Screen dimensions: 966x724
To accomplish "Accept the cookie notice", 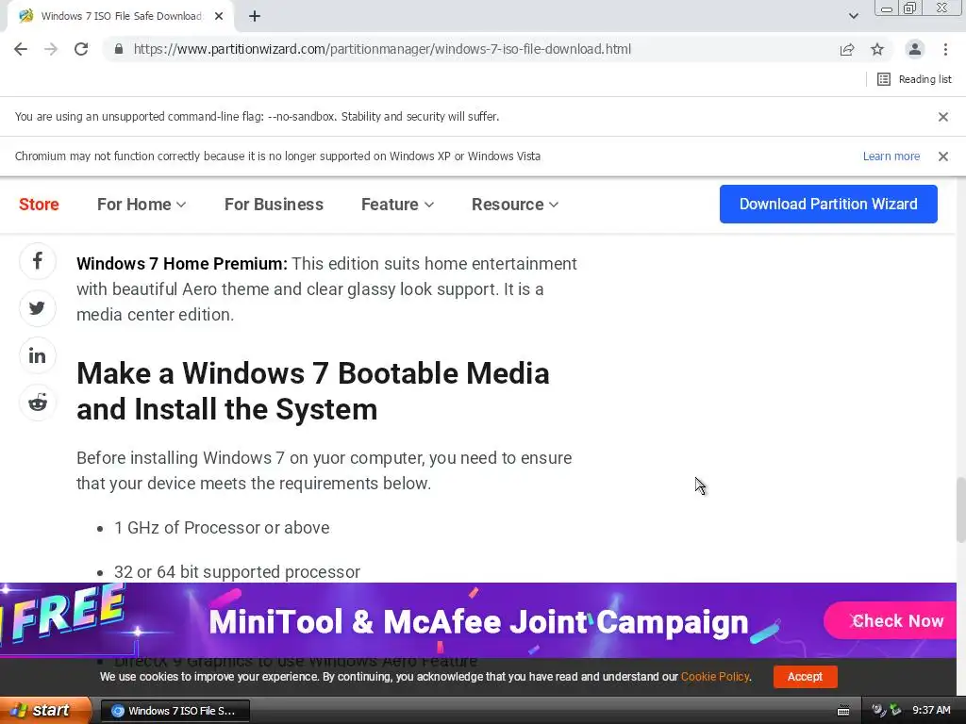I will (x=805, y=677).
